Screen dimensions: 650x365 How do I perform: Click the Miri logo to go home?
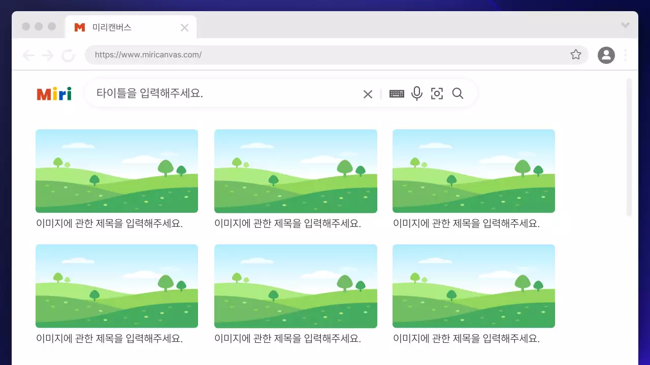(53, 93)
